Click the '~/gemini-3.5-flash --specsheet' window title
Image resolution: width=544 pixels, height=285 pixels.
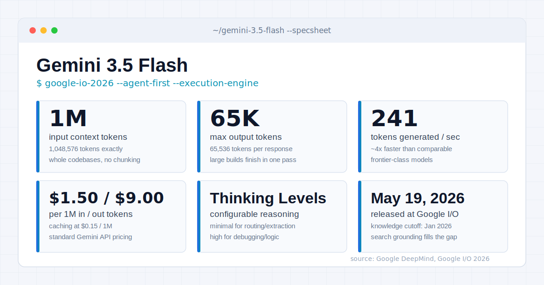click(272, 30)
